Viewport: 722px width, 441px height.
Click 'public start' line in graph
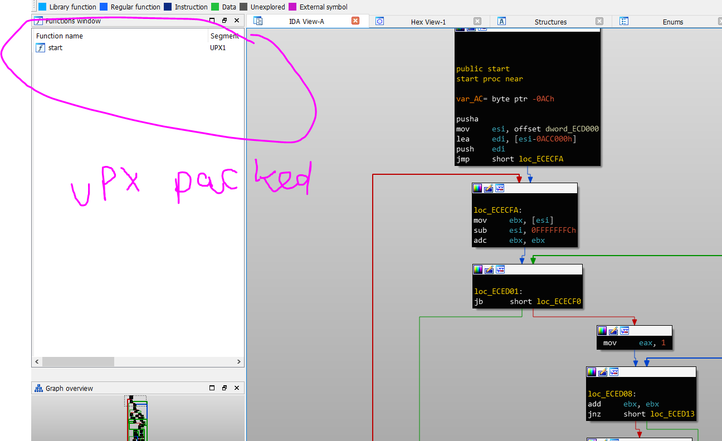pyautogui.click(x=483, y=69)
